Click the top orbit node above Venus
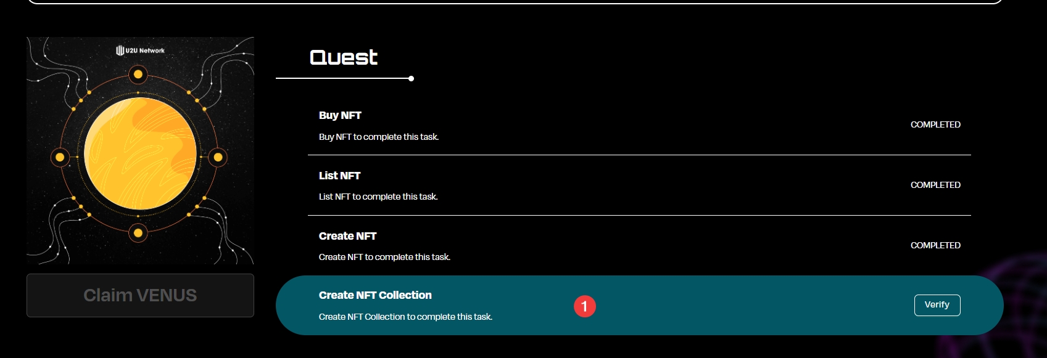The width and height of the screenshot is (1047, 358). (138, 75)
